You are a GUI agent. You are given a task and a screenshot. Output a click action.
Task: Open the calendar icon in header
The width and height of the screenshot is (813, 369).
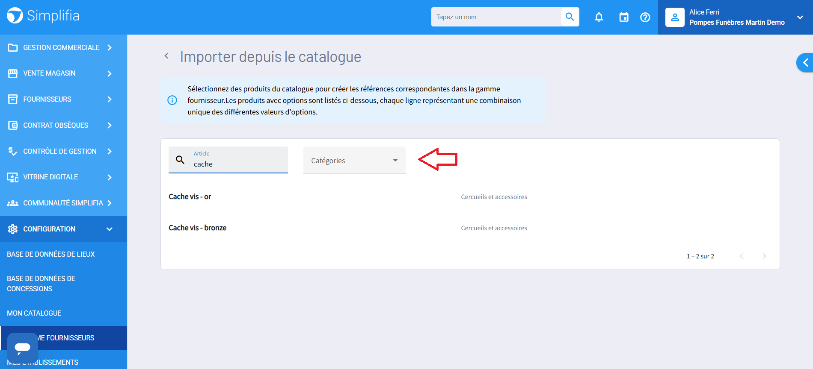click(x=624, y=17)
